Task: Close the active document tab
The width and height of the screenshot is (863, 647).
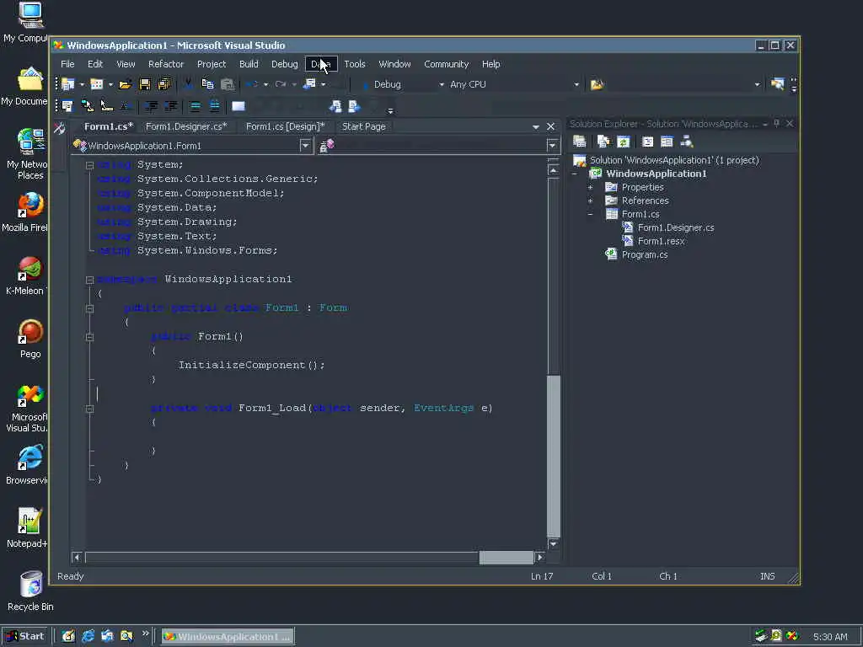Action: coord(550,127)
